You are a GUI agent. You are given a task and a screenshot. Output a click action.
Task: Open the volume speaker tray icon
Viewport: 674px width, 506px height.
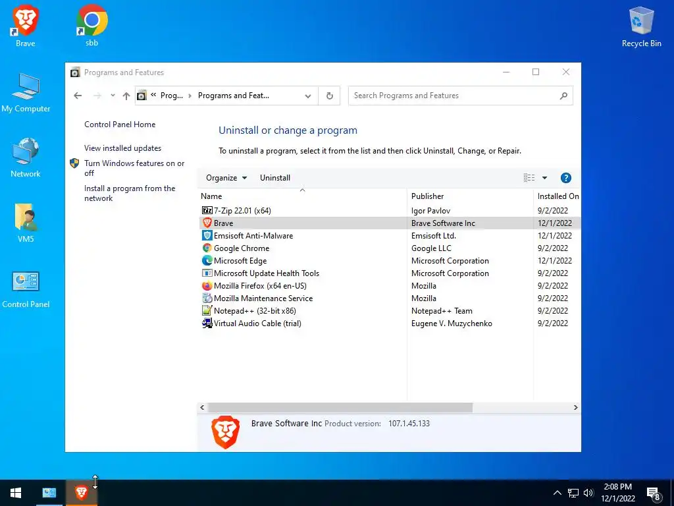pyautogui.click(x=588, y=493)
